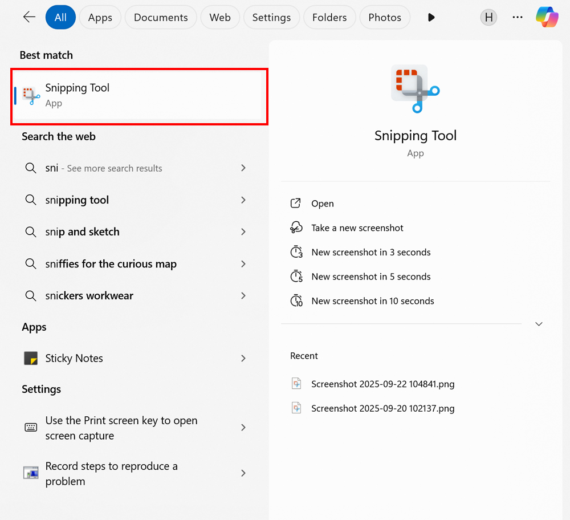Click the back arrow icon

tap(29, 17)
